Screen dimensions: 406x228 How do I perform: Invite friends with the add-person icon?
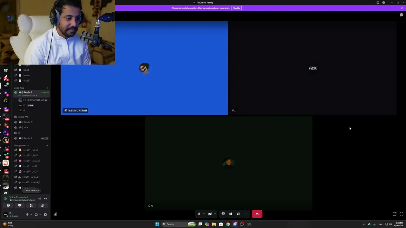tap(56, 214)
